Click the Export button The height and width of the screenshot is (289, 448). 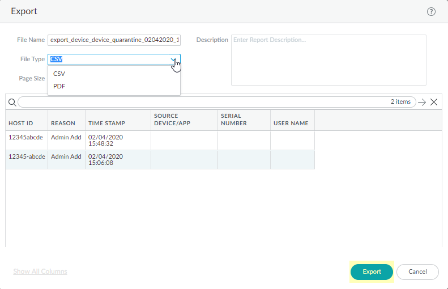372,272
